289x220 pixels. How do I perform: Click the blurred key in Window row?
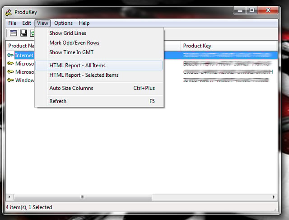pos(226,80)
